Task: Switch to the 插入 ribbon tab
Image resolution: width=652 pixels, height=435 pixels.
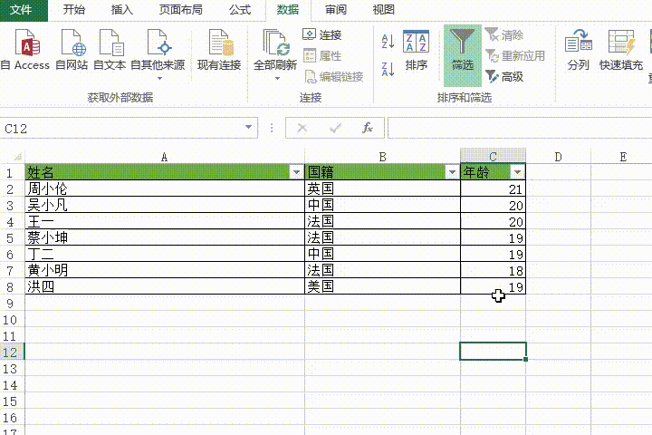Action: click(x=121, y=10)
